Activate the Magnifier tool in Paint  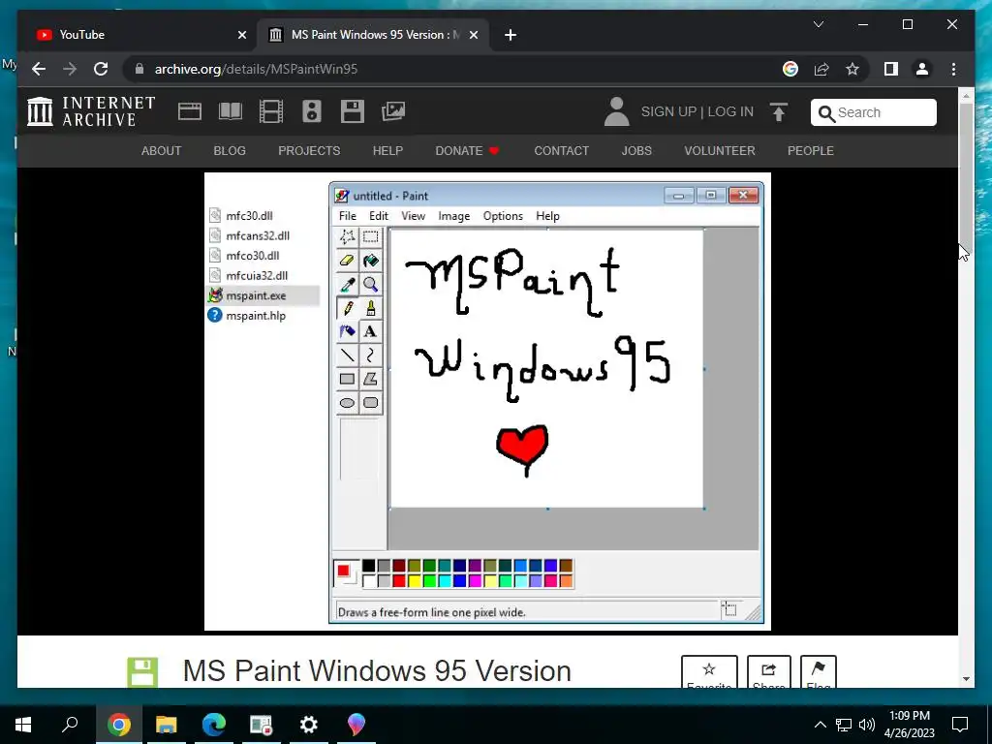tap(371, 285)
